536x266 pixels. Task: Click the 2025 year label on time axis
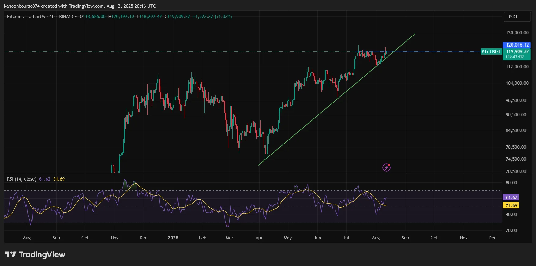click(x=173, y=238)
